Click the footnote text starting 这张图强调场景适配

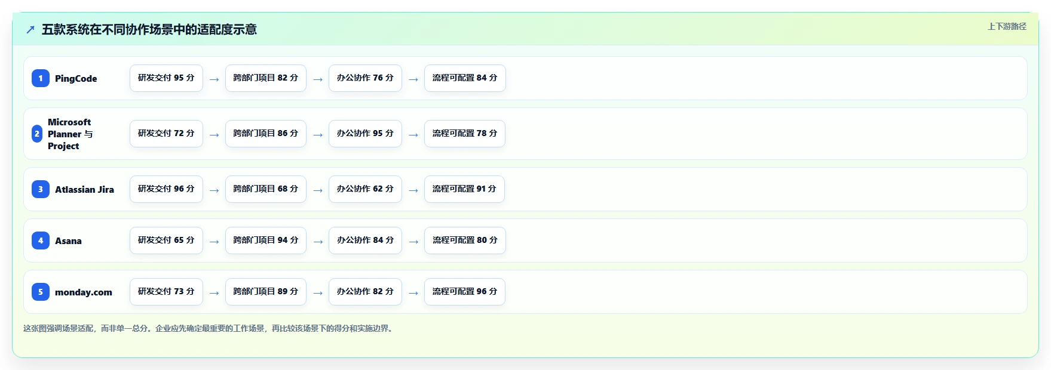[209, 328]
